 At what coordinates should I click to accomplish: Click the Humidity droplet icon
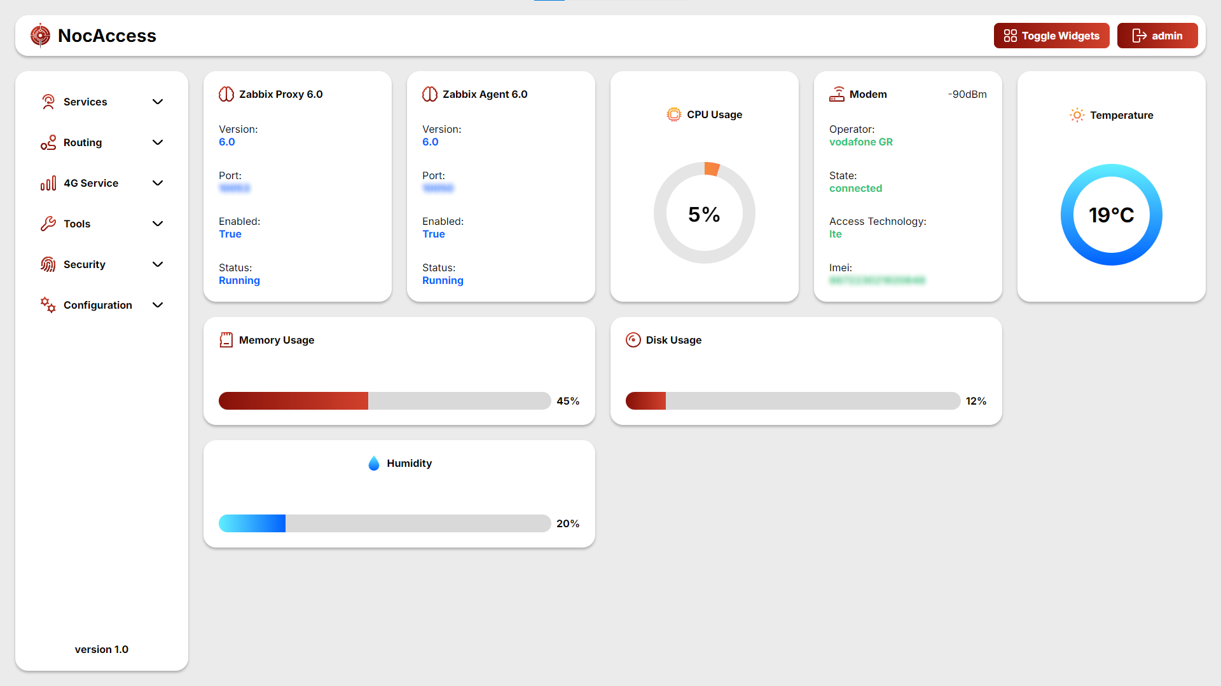click(x=374, y=463)
